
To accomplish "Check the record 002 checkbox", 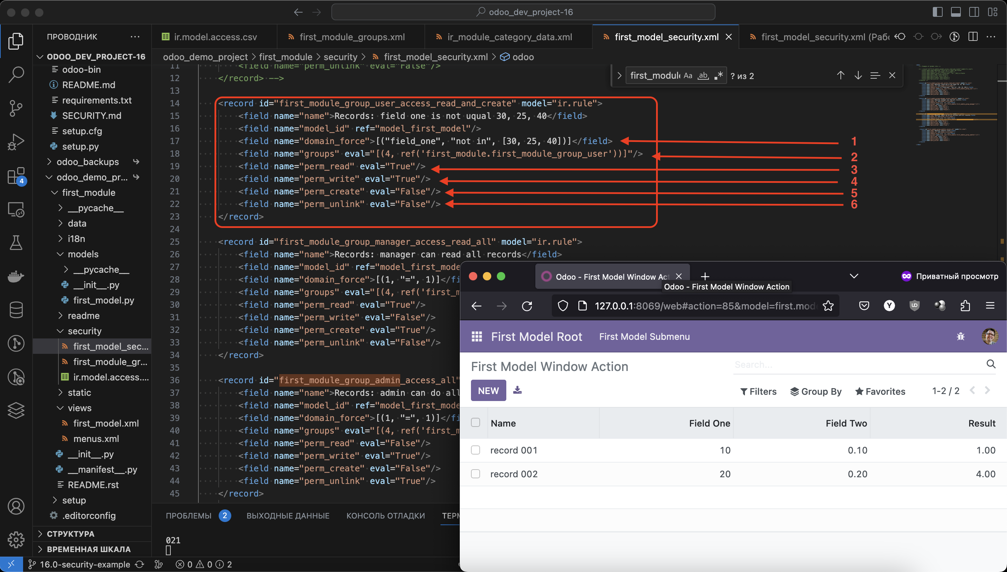I will coord(475,474).
